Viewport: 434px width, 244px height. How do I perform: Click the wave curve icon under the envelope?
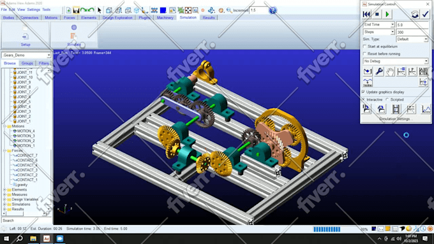[368, 82]
